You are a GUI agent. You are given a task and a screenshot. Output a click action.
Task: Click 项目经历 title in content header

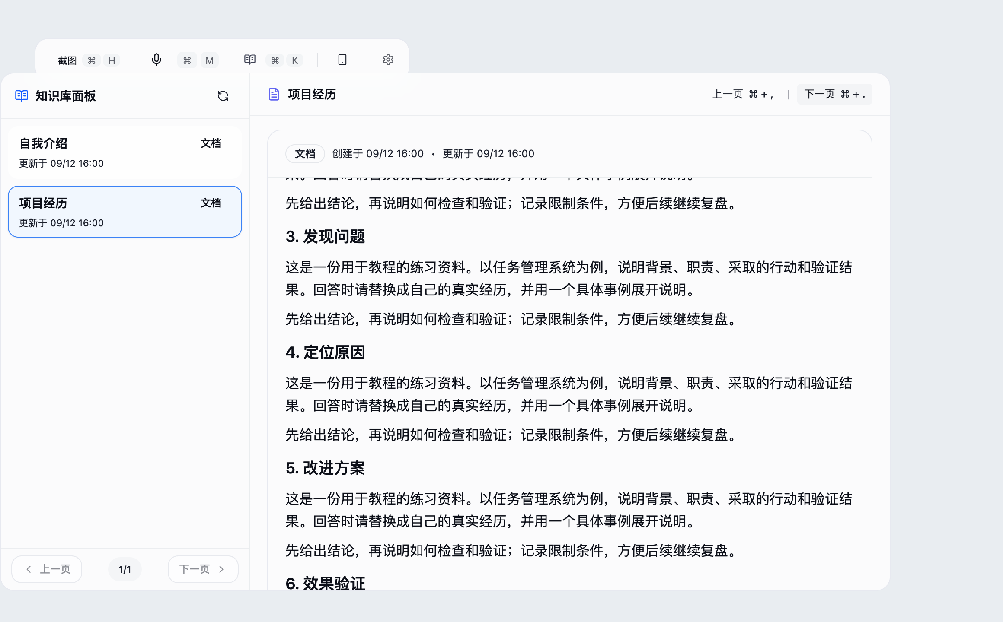(x=312, y=94)
